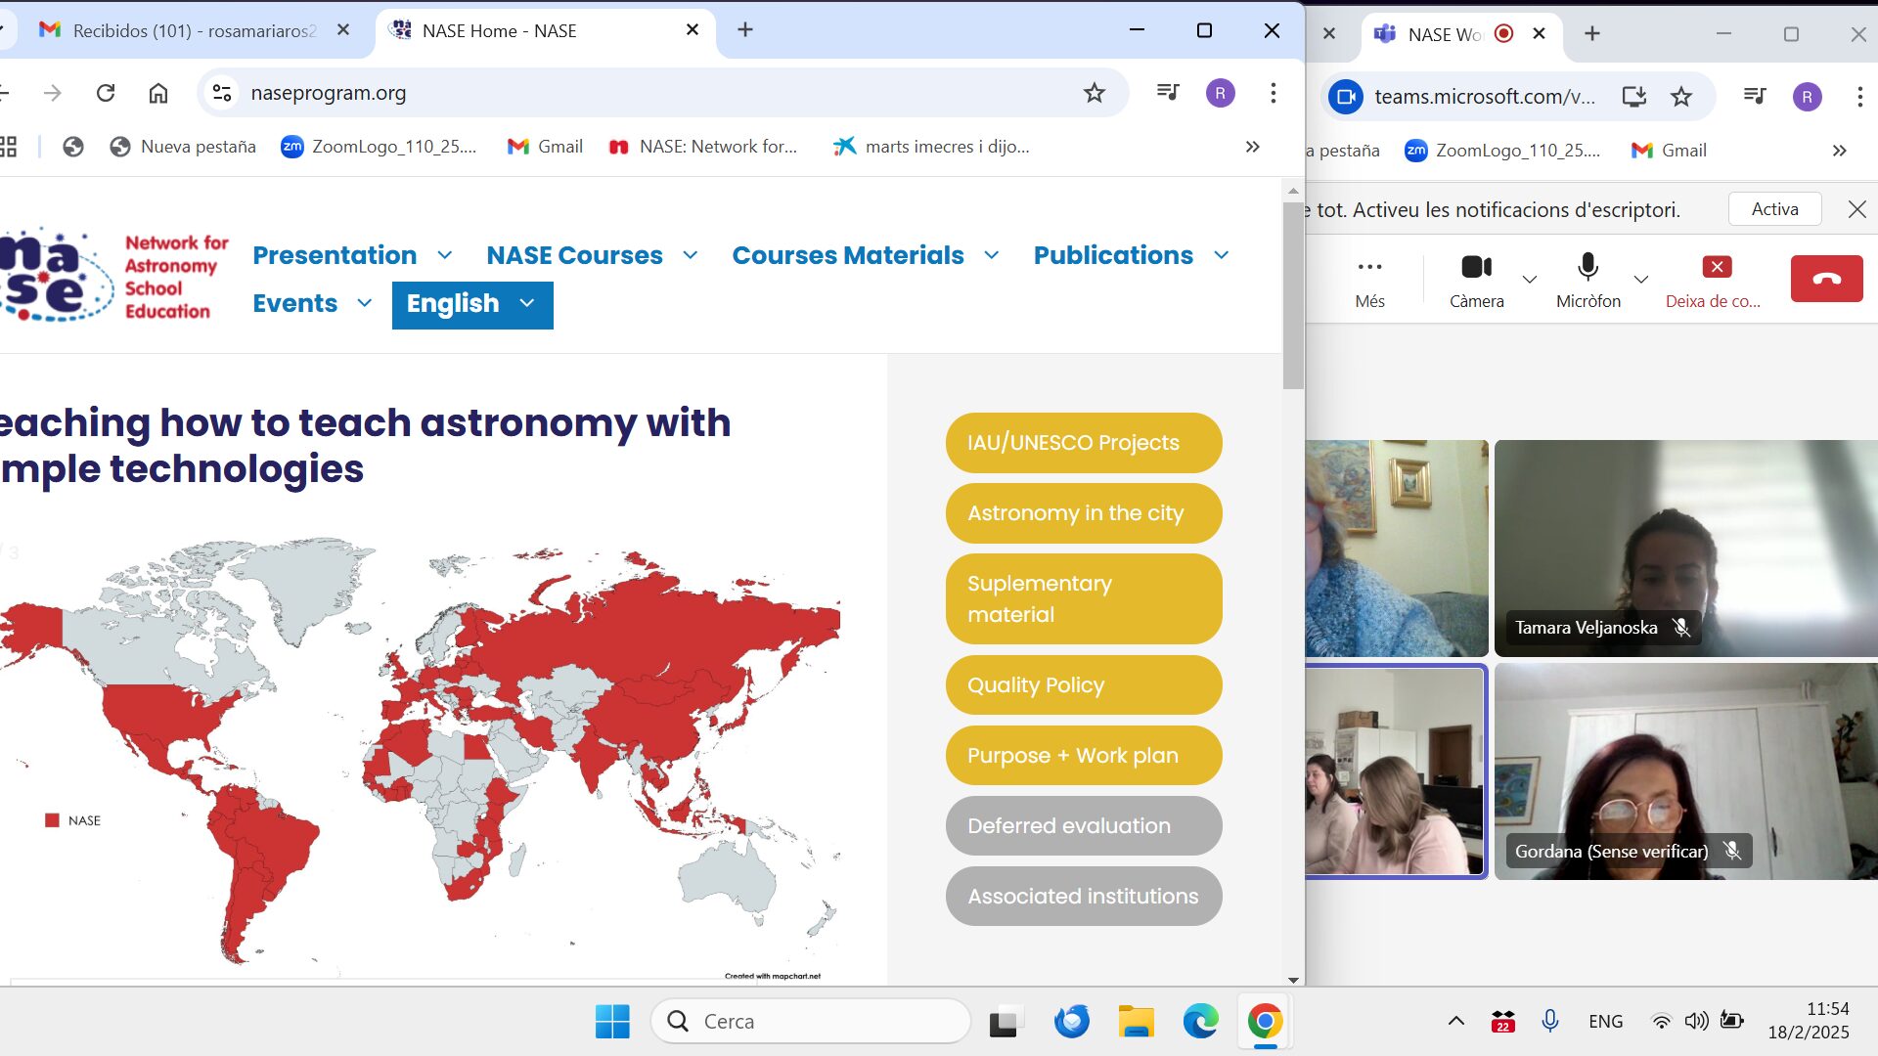Open Nueva pestaña bookmark
Screen dimensions: 1878x1056
pos(183,147)
